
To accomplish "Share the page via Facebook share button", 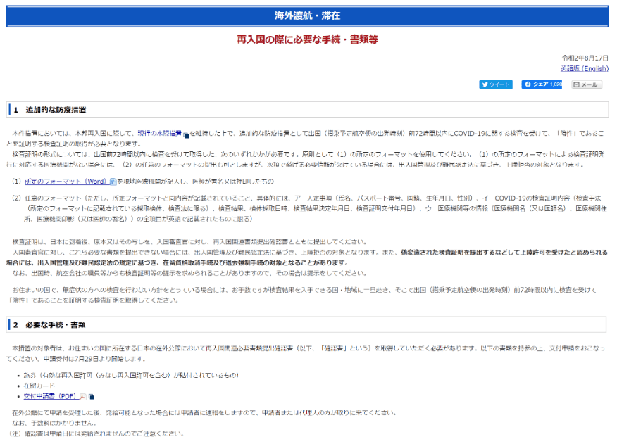I will coord(535,84).
